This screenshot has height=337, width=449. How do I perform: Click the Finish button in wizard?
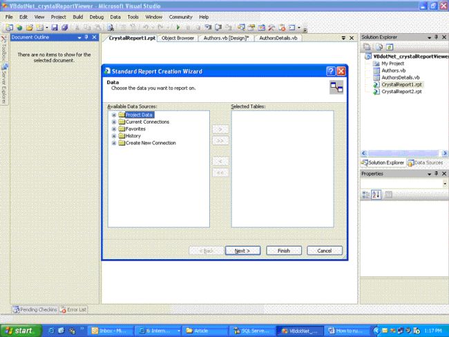pyautogui.click(x=283, y=251)
